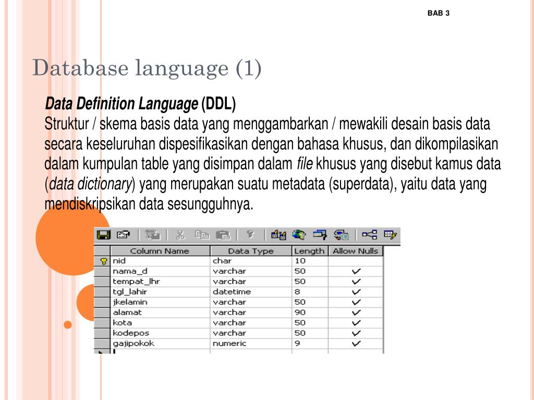Select the alamat column name cell

click(160, 312)
